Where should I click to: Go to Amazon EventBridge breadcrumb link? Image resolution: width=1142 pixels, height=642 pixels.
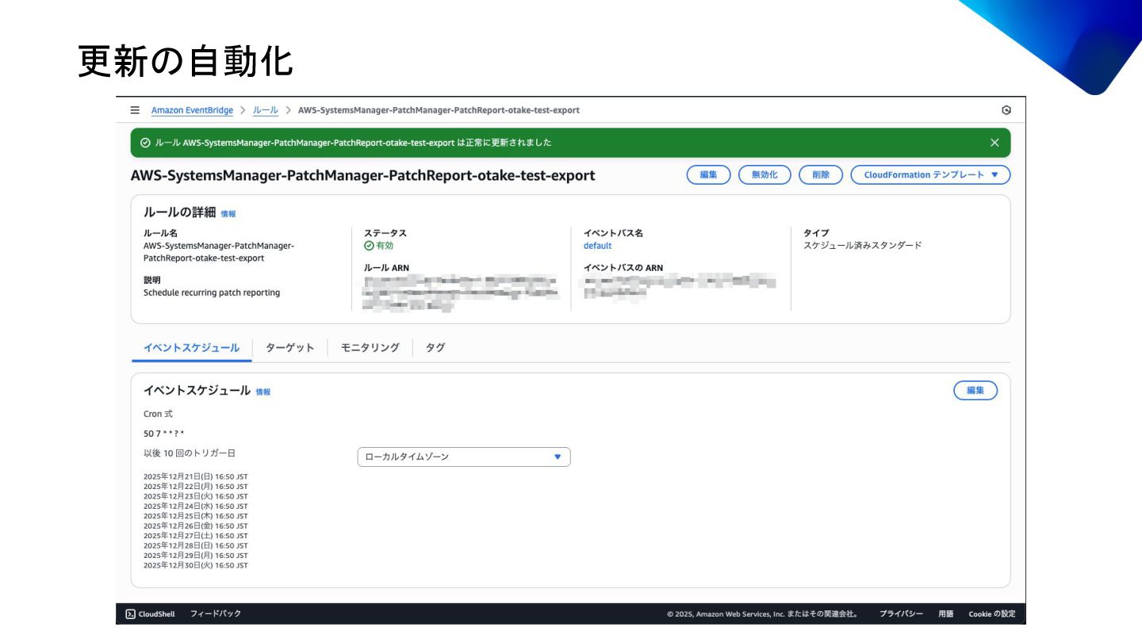point(193,110)
